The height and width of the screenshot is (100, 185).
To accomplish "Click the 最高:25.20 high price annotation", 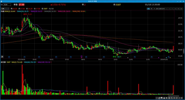I will point(27,14).
